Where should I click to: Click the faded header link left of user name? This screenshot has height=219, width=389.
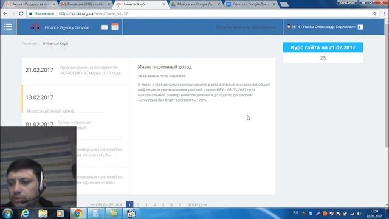click(246, 27)
